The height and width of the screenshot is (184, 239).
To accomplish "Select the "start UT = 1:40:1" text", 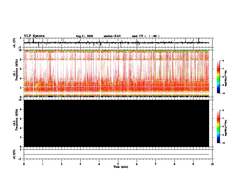I will pos(146,36).
